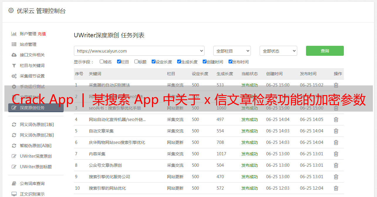This screenshot has width=377, height=197.
Task: Open 正文识别演示 in the sidebar
Action: [32, 194]
